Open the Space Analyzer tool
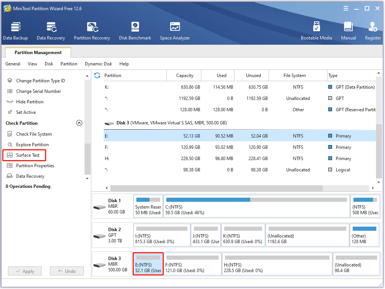Screen dimensions: 385x289 pyautogui.click(x=175, y=27)
